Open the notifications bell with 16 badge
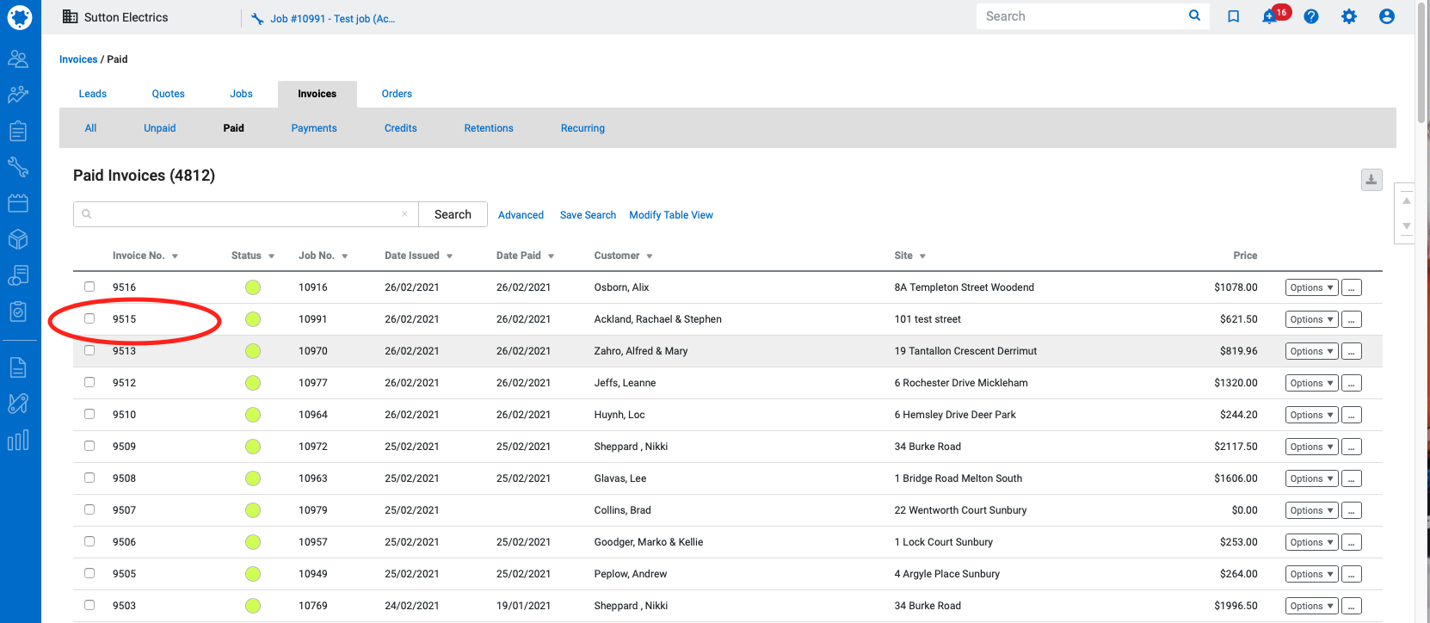1430x623 pixels. point(1269,16)
